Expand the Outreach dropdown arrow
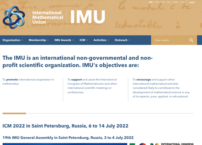The image size is (202, 145). pyautogui.click(x=129, y=40)
